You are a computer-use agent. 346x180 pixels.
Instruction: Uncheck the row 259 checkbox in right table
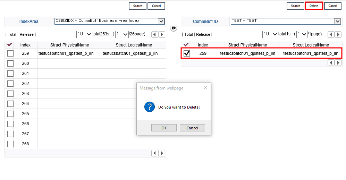click(187, 53)
